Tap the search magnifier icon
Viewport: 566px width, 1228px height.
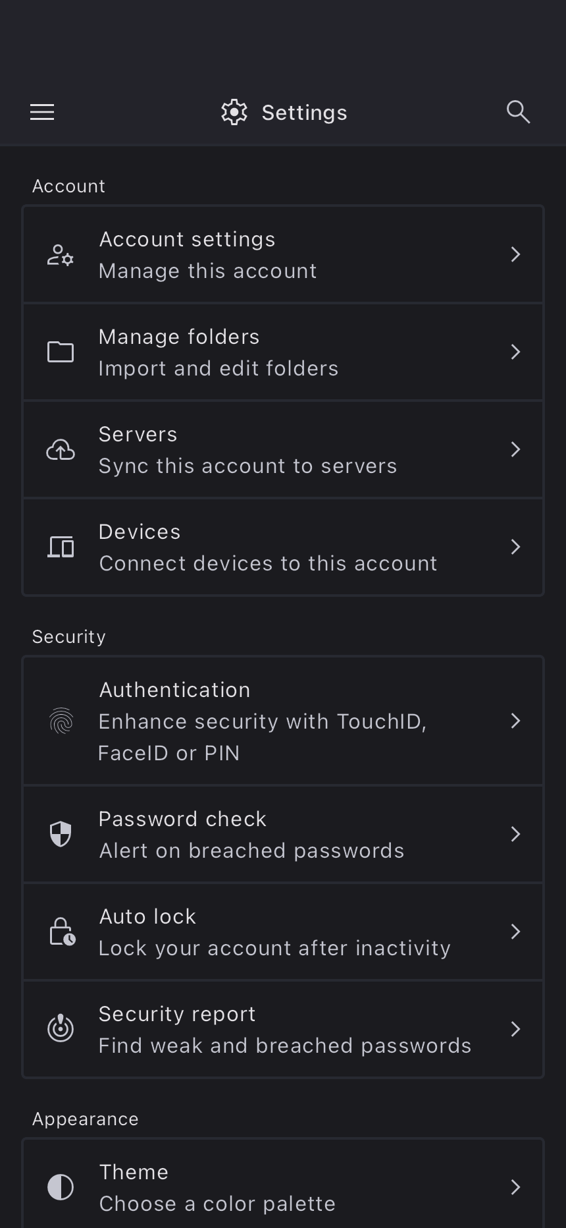pos(518,112)
